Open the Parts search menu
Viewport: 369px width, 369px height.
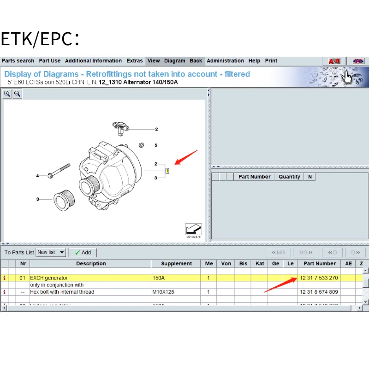point(18,61)
